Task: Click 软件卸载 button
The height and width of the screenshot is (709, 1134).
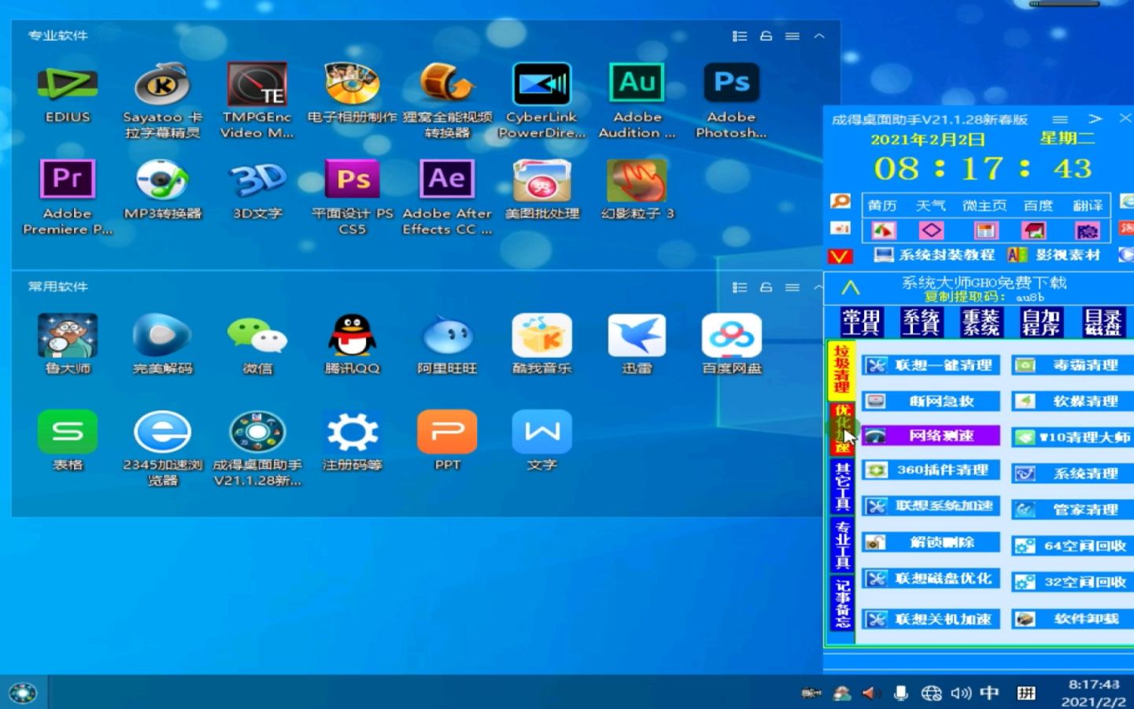Action: (x=1073, y=619)
